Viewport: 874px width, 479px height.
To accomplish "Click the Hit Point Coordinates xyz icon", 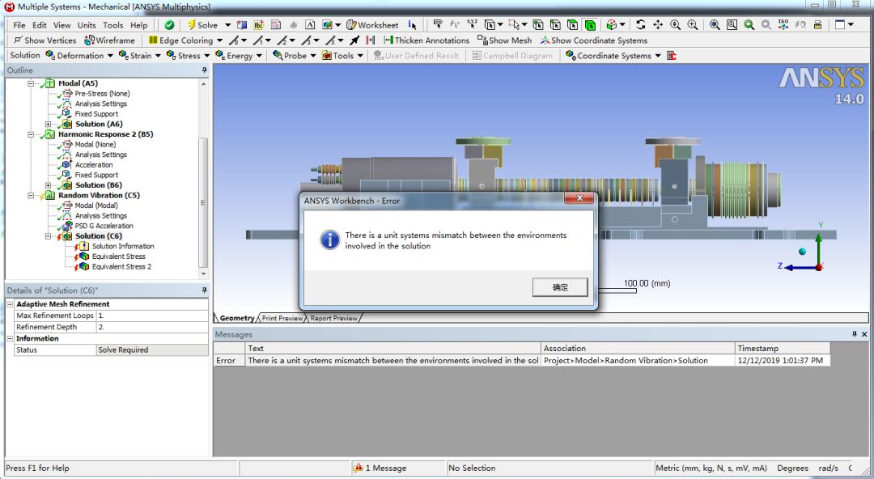I will [x=472, y=25].
